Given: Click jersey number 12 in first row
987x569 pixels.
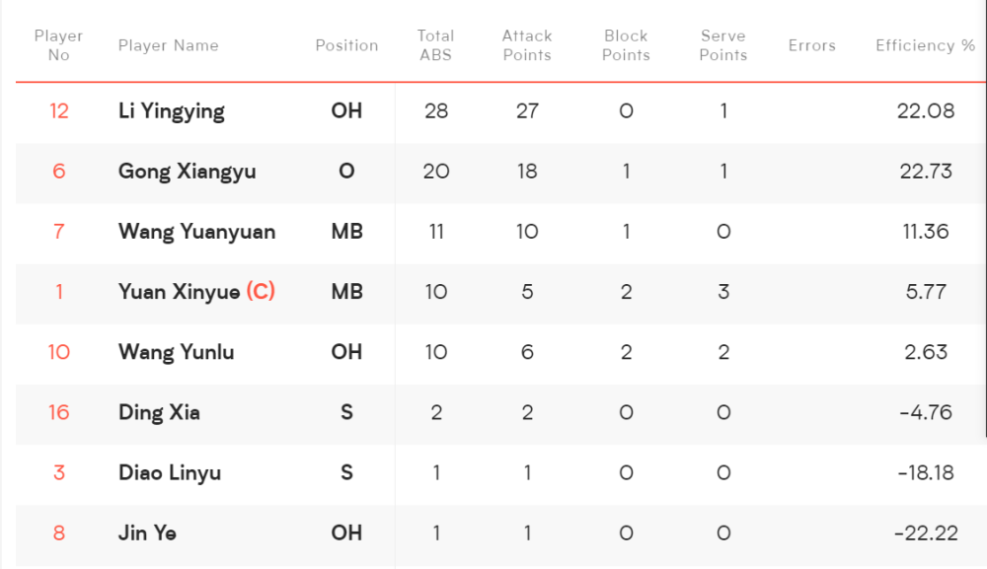Looking at the screenshot, I should pyautogui.click(x=58, y=111).
